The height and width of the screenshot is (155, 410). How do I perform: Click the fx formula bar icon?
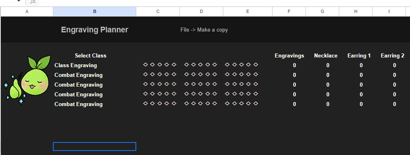(x=33, y=2)
